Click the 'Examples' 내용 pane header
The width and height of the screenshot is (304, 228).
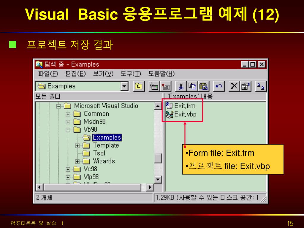pos(216,96)
